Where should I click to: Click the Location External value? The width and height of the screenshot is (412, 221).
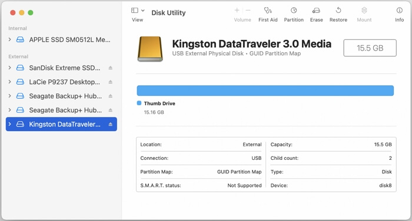(x=252, y=145)
